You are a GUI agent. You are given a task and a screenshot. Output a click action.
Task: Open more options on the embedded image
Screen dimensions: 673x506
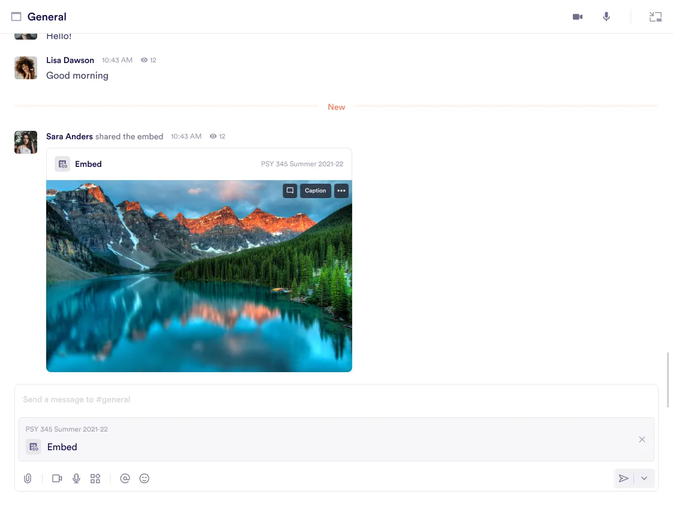click(341, 190)
